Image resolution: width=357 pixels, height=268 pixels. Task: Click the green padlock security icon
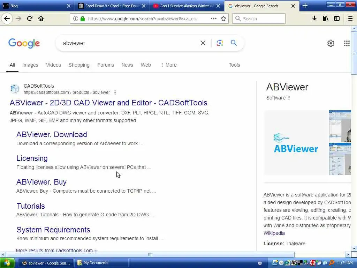tap(82, 18)
